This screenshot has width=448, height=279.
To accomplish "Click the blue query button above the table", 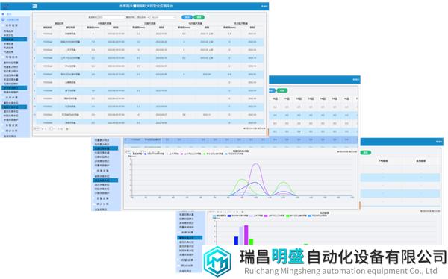I will point(187,17).
